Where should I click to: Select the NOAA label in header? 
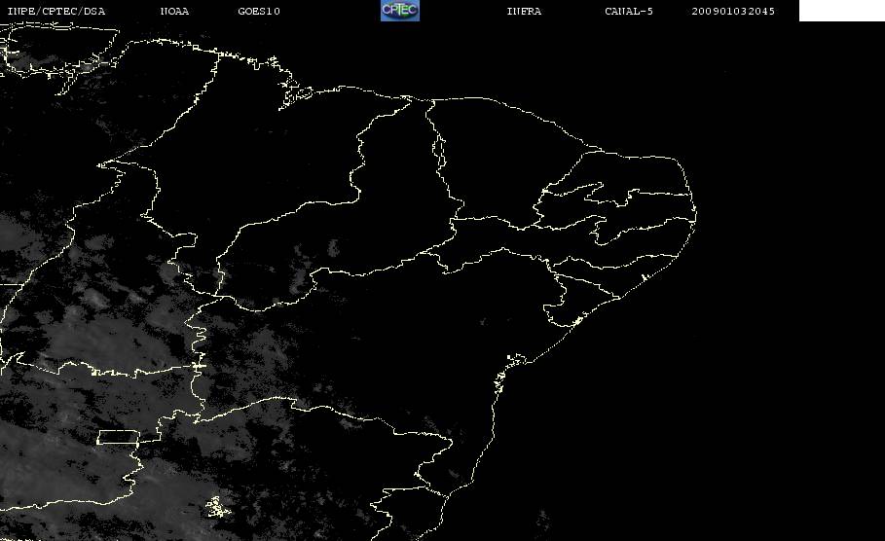tap(174, 12)
